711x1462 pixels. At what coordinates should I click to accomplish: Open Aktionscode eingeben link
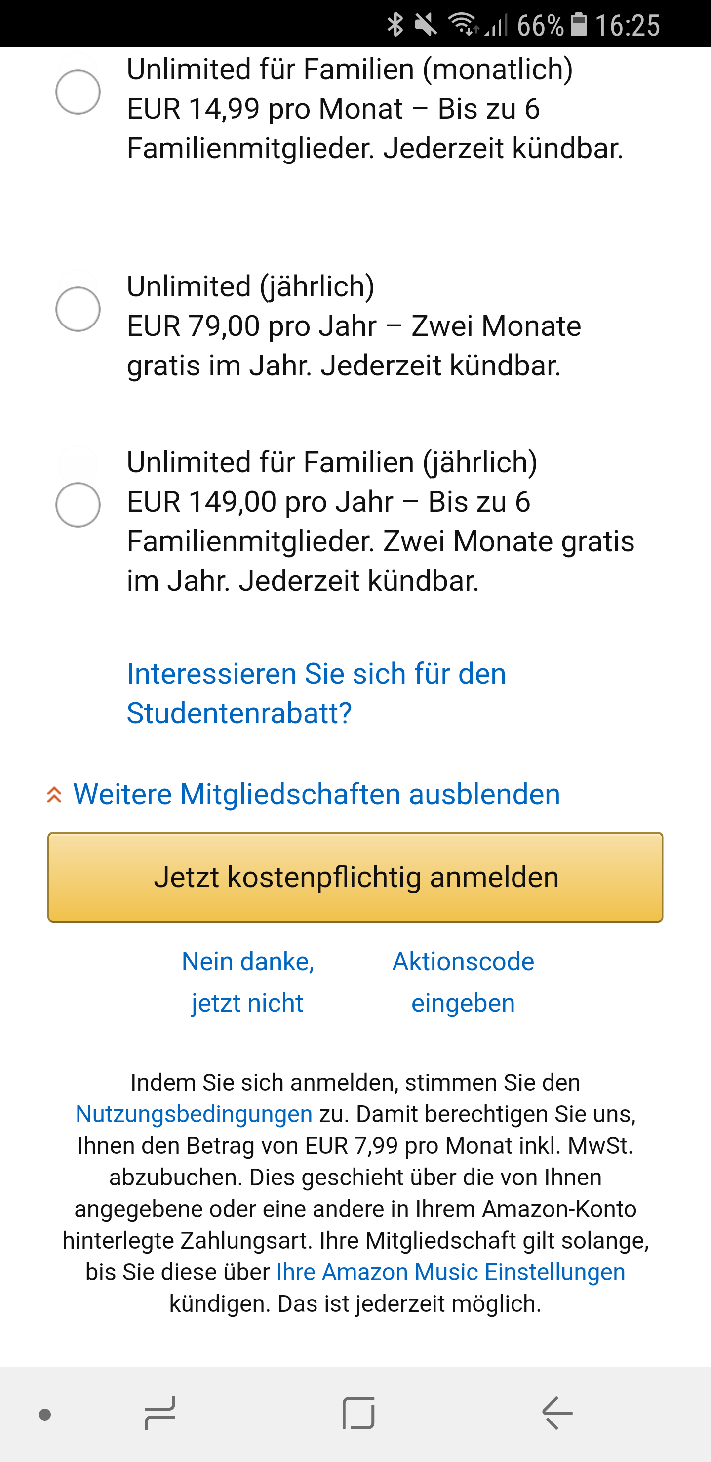(x=463, y=982)
